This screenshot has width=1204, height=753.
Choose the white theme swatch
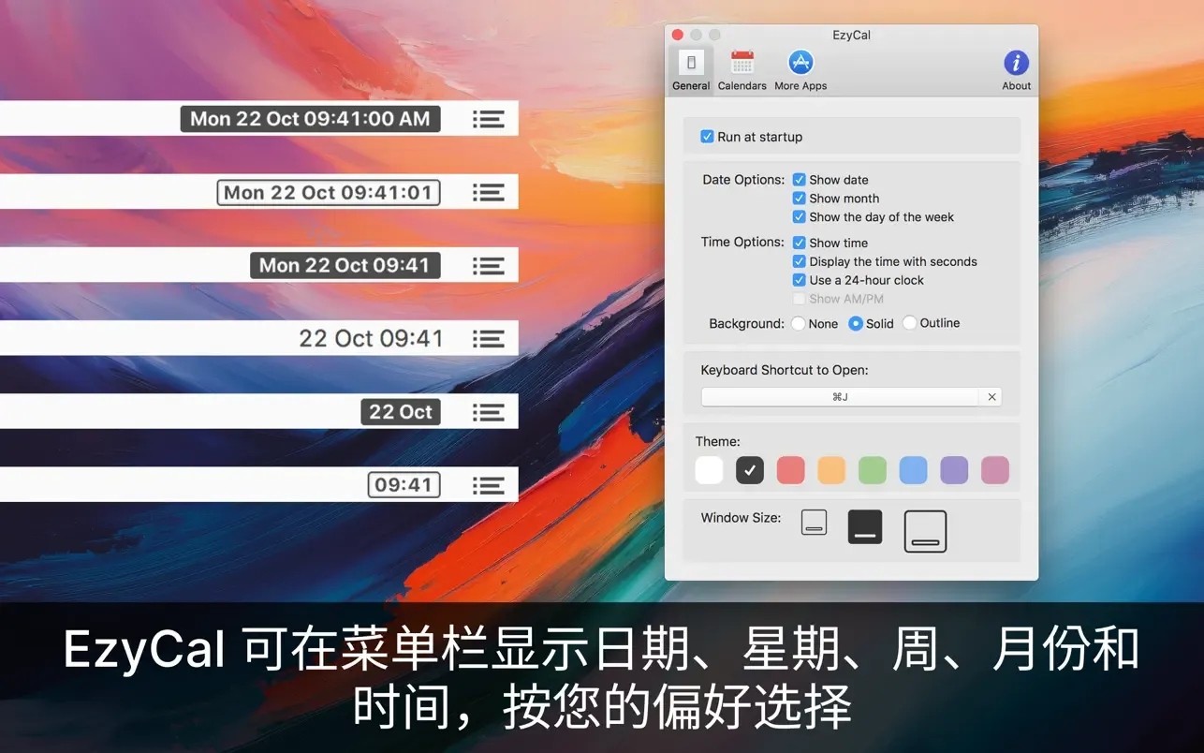click(x=709, y=470)
